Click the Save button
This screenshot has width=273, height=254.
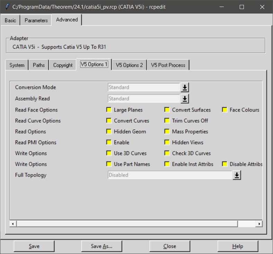34,246
